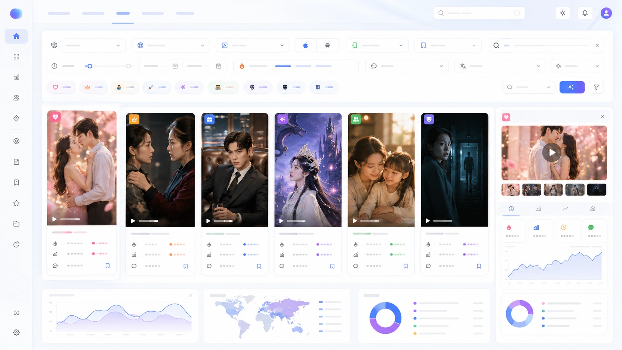Click the green chat bubble stat tile
This screenshot has height=350, width=622.
(x=594, y=230)
